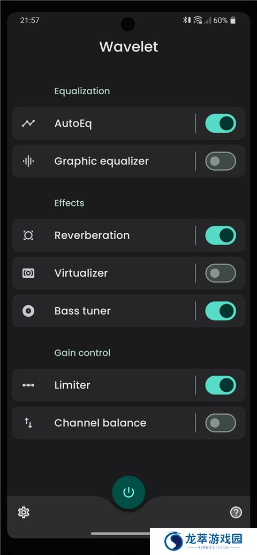Tap the Limiter dotted-line icon
Viewport: 257px width, 555px height.
pos(28,385)
